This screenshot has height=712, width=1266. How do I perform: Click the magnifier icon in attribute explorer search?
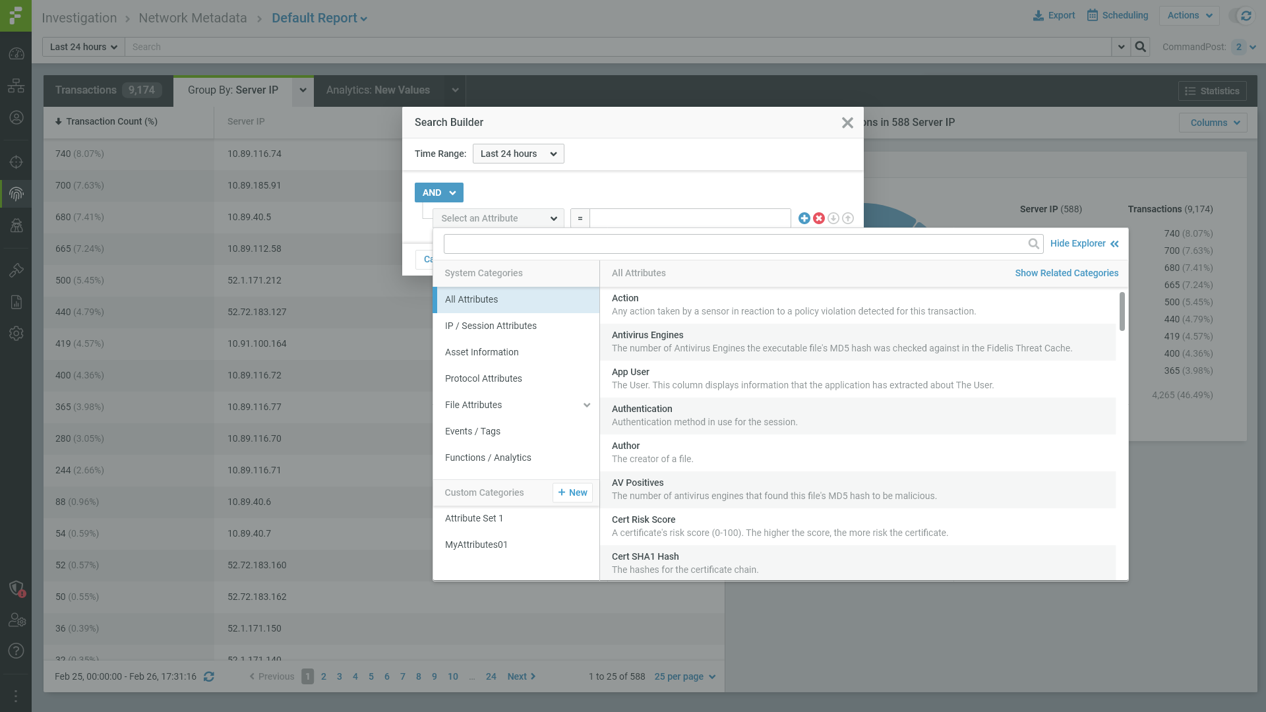1033,244
